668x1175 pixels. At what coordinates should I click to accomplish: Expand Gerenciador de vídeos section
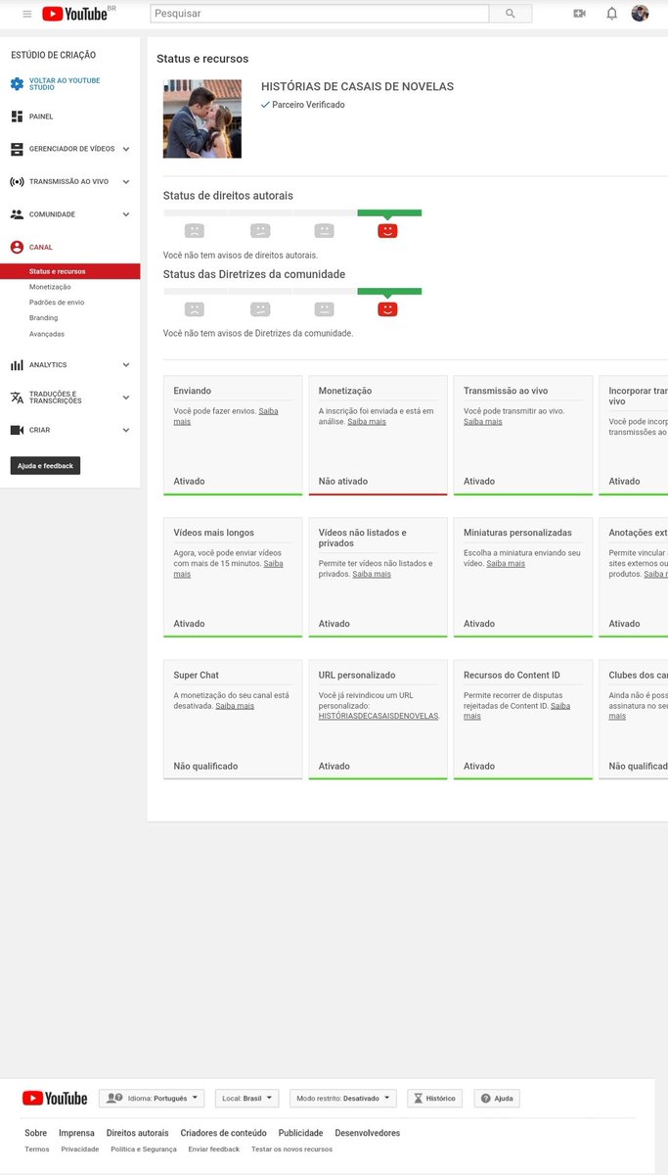pyautogui.click(x=126, y=149)
